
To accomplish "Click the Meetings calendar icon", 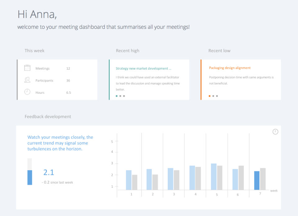I will (27, 68).
